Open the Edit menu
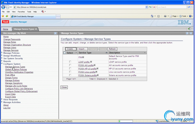 click(x=8, y=12)
